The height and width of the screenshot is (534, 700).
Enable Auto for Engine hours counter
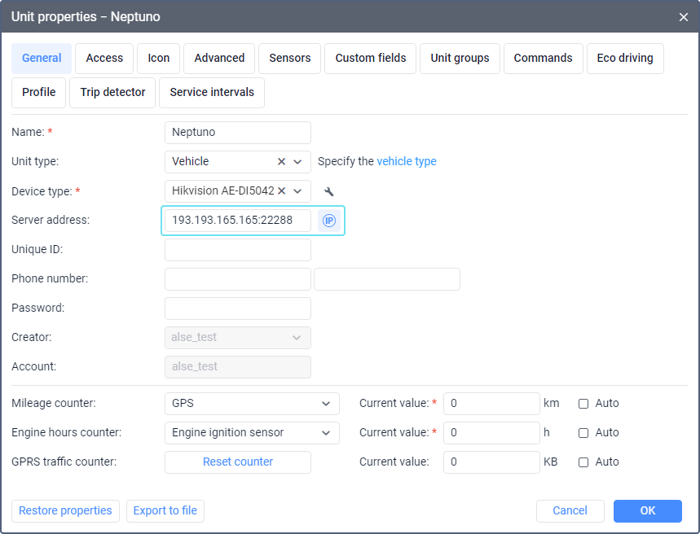pos(583,433)
